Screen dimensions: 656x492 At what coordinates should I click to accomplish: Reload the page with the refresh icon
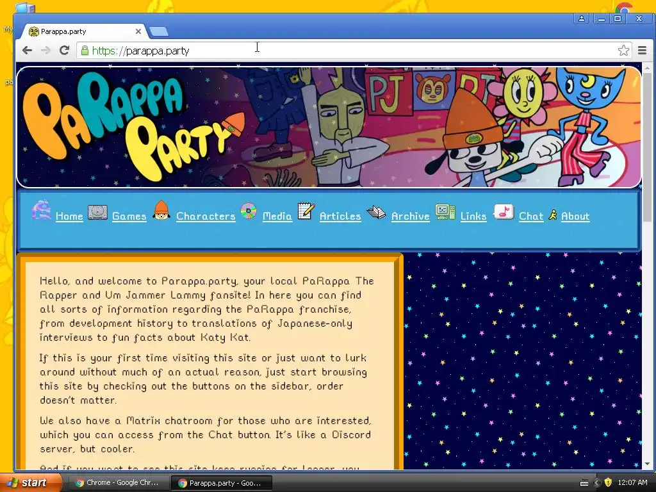pos(64,51)
